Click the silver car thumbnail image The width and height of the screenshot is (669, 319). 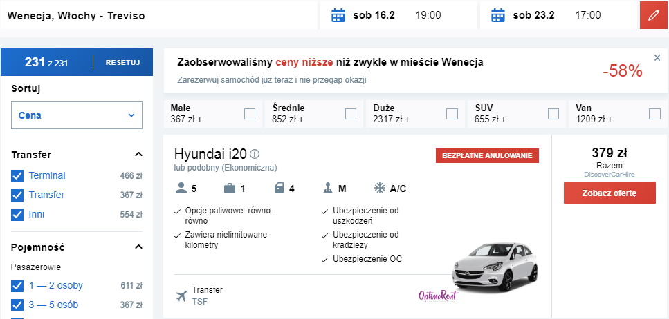(495, 267)
